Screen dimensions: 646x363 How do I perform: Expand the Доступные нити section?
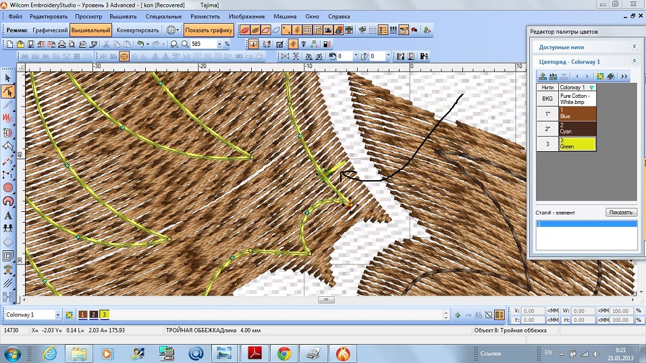[634, 47]
